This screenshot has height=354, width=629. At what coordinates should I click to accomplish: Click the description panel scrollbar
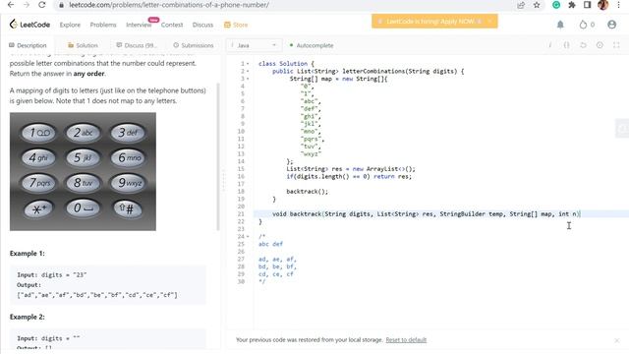coord(218,156)
